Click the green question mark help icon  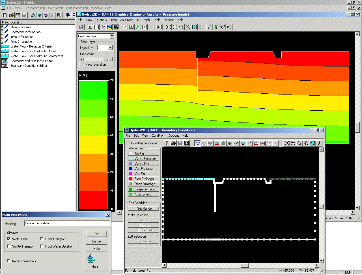click(x=216, y=27)
